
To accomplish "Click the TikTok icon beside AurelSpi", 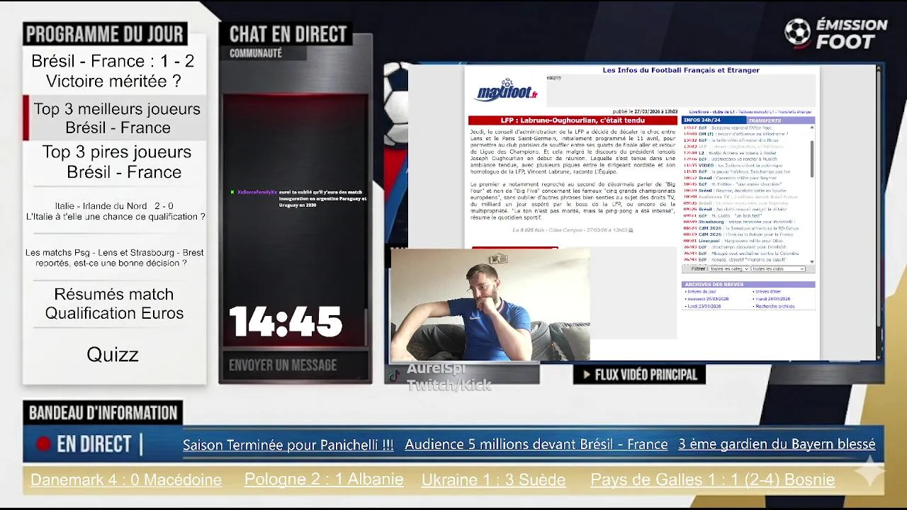I will [395, 375].
